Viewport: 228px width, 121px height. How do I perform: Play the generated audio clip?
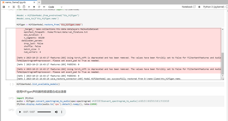tap(20, 112)
